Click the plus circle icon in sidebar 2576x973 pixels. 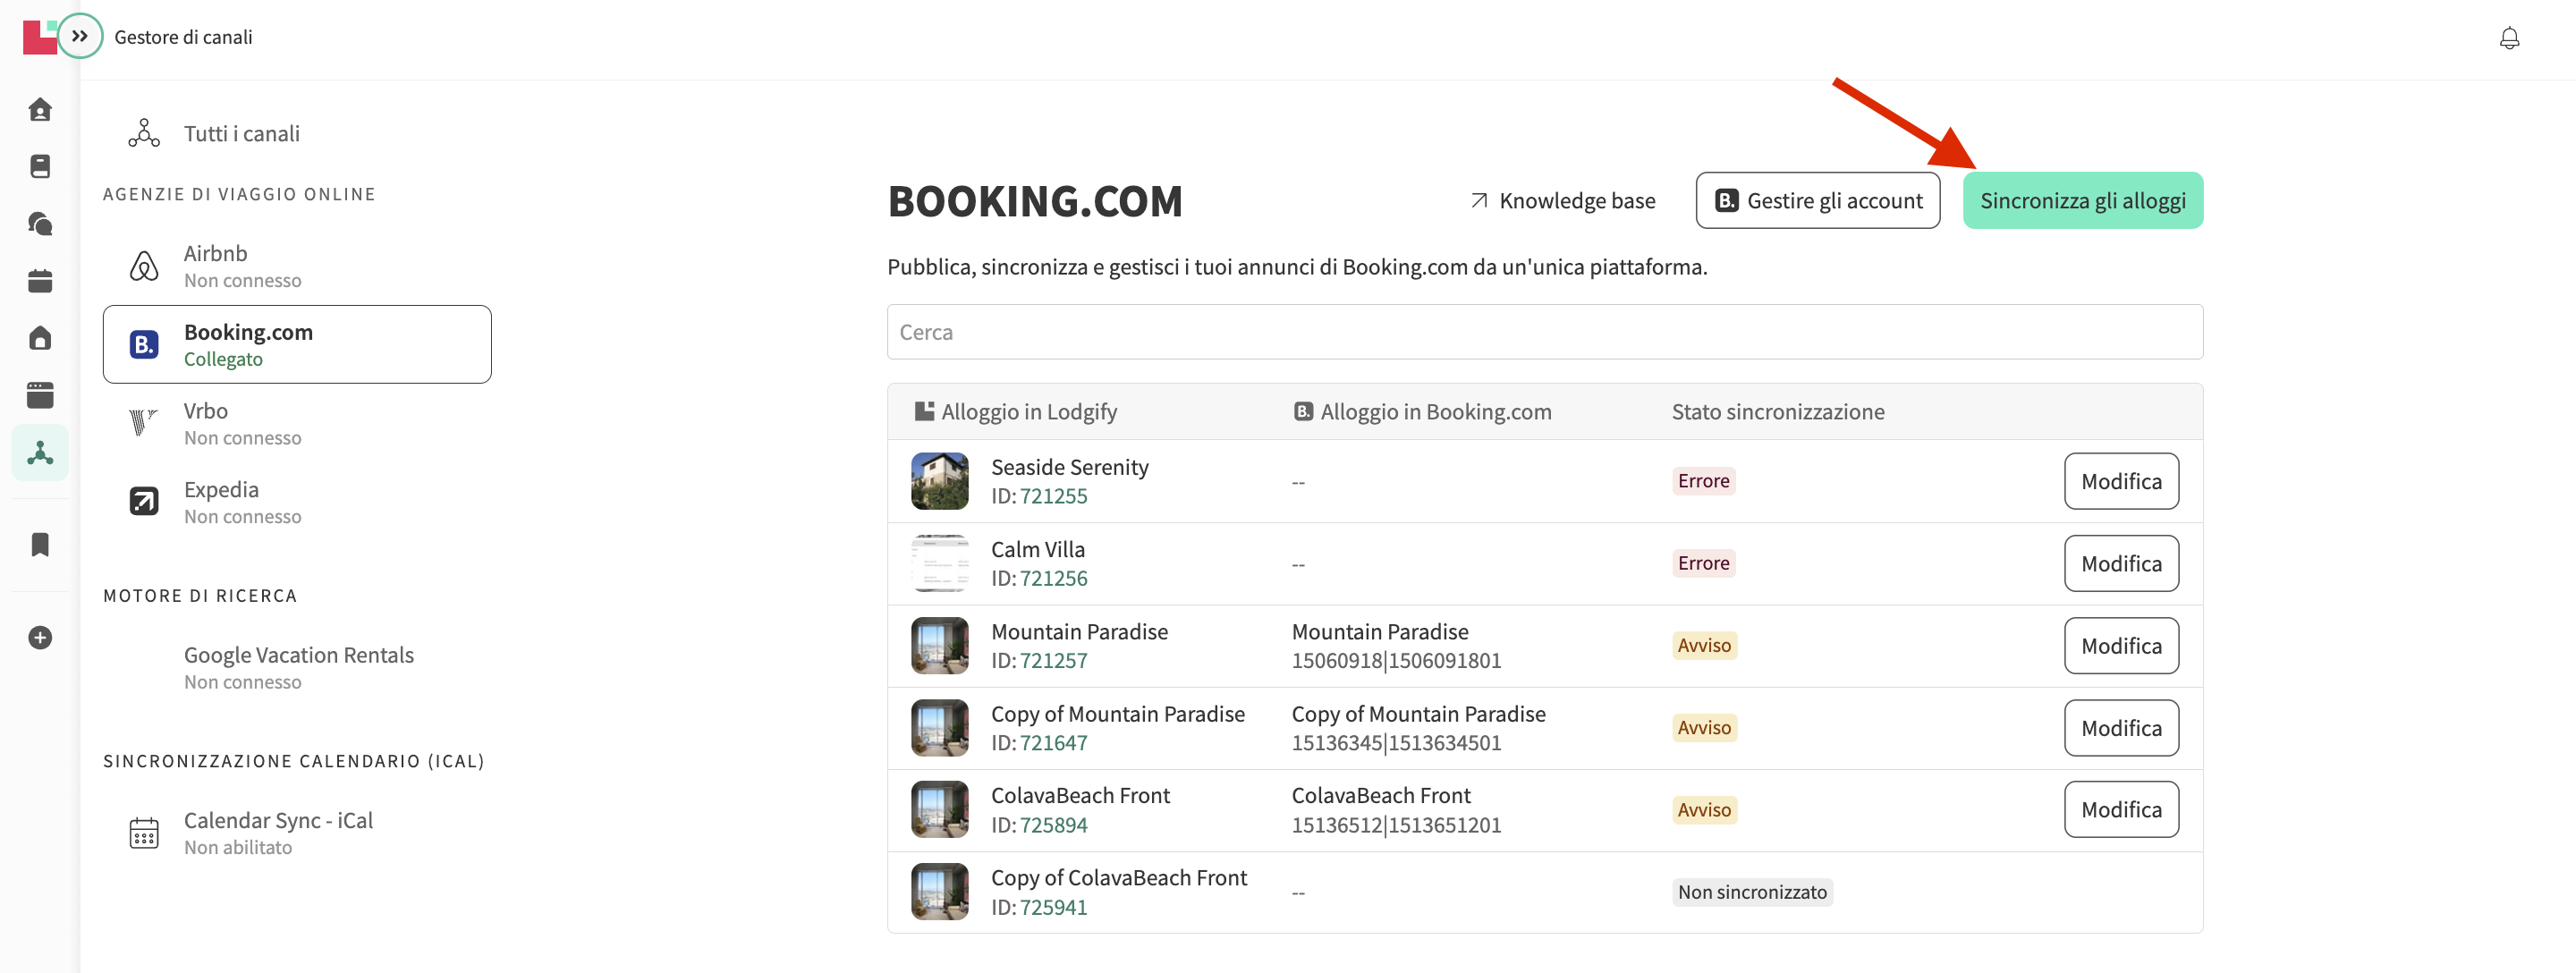tap(40, 638)
